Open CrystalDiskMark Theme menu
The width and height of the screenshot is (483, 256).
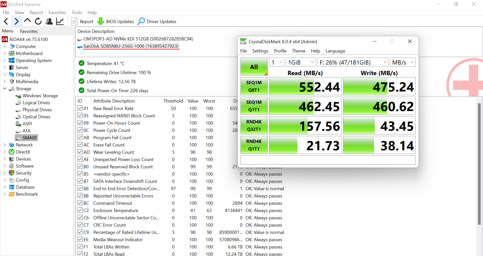(299, 51)
